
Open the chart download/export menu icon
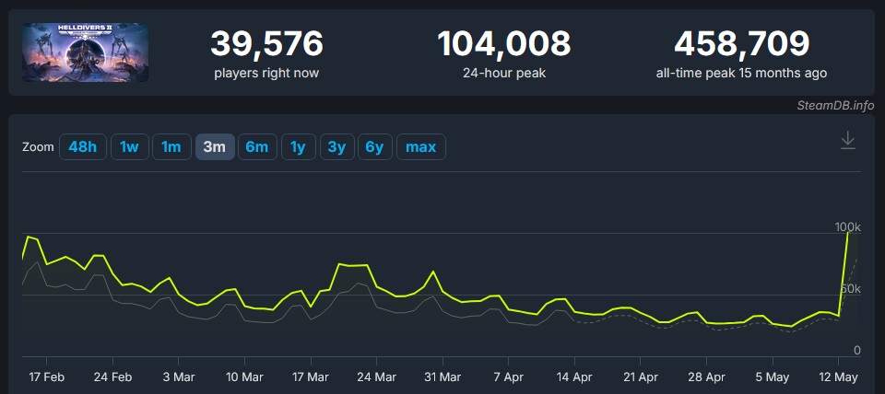848,140
